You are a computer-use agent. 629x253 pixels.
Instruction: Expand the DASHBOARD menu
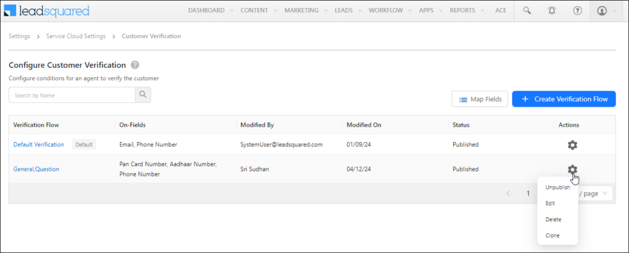(x=210, y=11)
